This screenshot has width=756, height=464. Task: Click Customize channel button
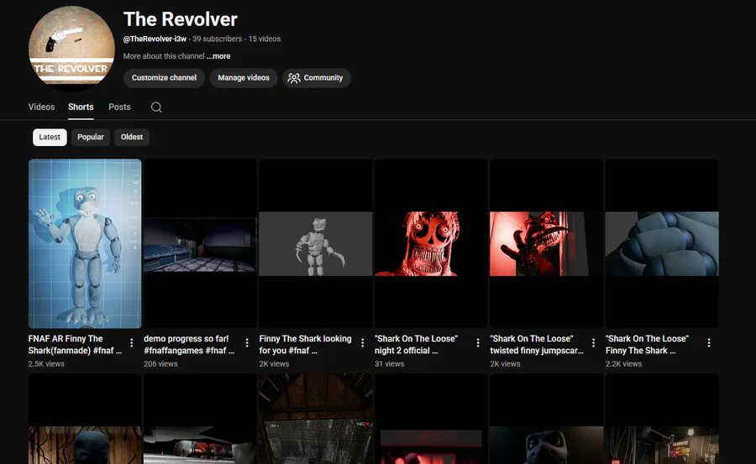164,78
